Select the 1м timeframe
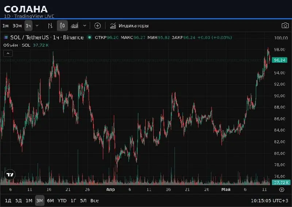This screenshot has width=292, height=207. point(5,26)
